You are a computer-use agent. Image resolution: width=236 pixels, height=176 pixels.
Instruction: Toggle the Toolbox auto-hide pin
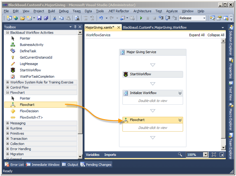75,27
